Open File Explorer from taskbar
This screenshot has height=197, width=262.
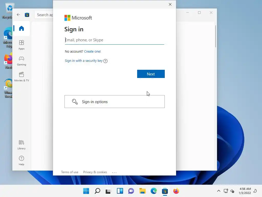pyautogui.click(x=142, y=191)
